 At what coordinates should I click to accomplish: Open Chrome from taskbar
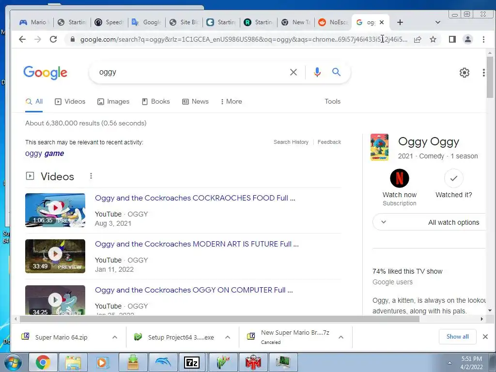[x=43, y=362]
